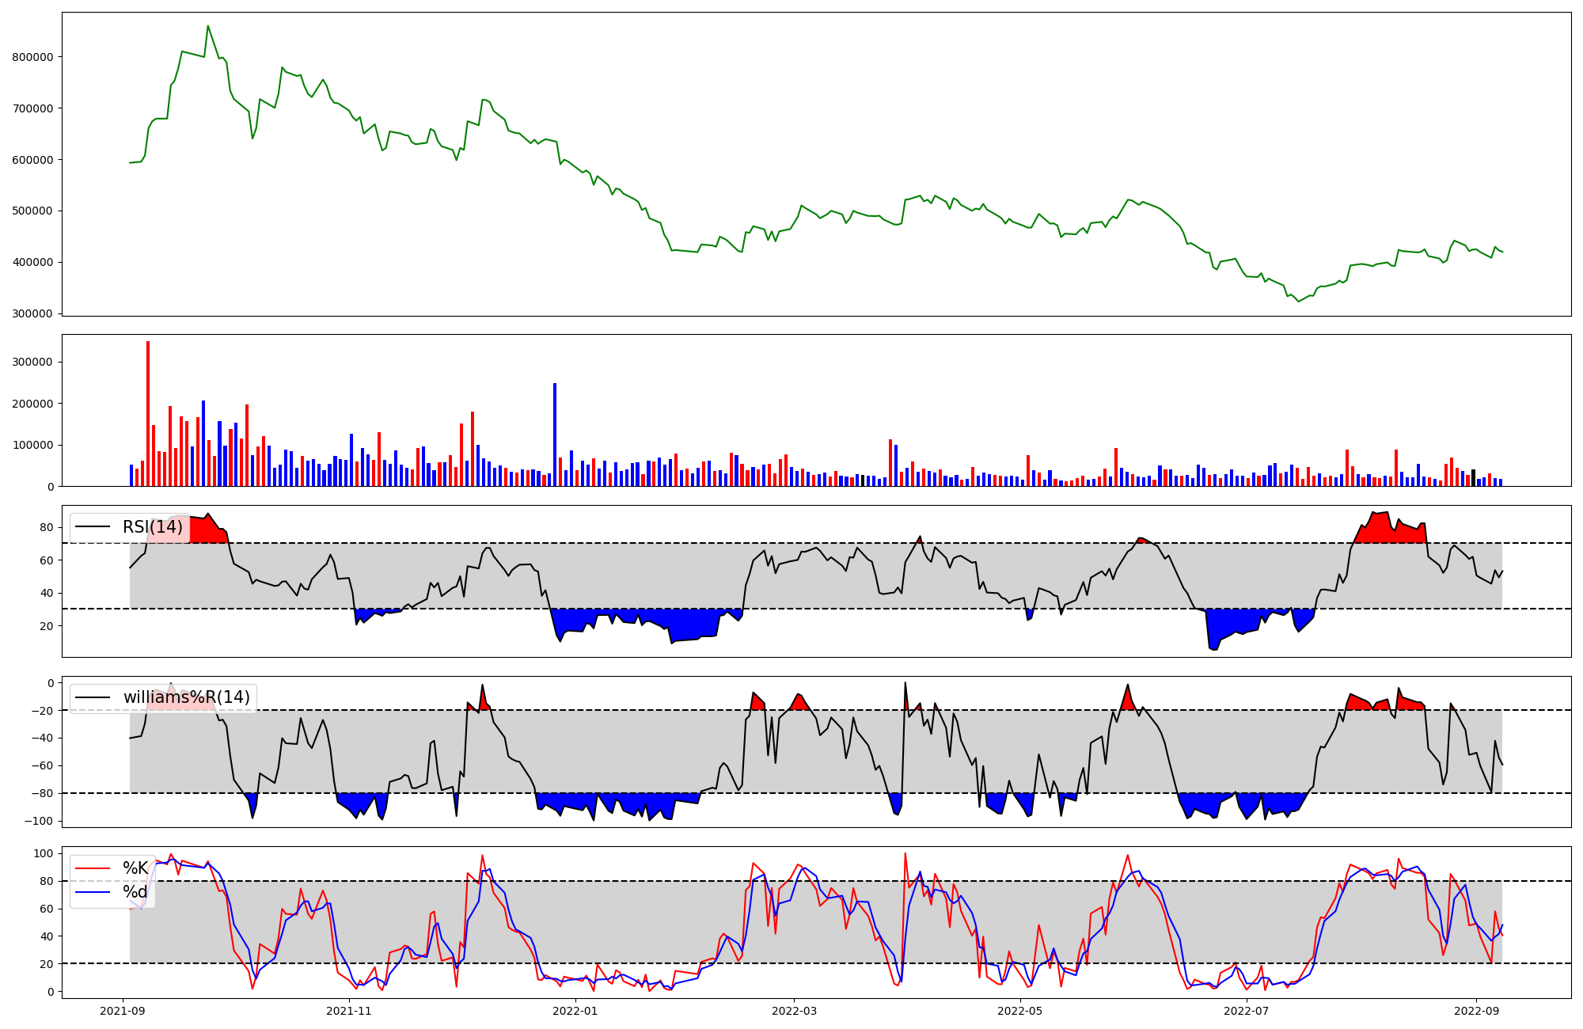The image size is (1583, 1029).
Task: Click the -100 tick on Williams %R axis
Action: (39, 821)
